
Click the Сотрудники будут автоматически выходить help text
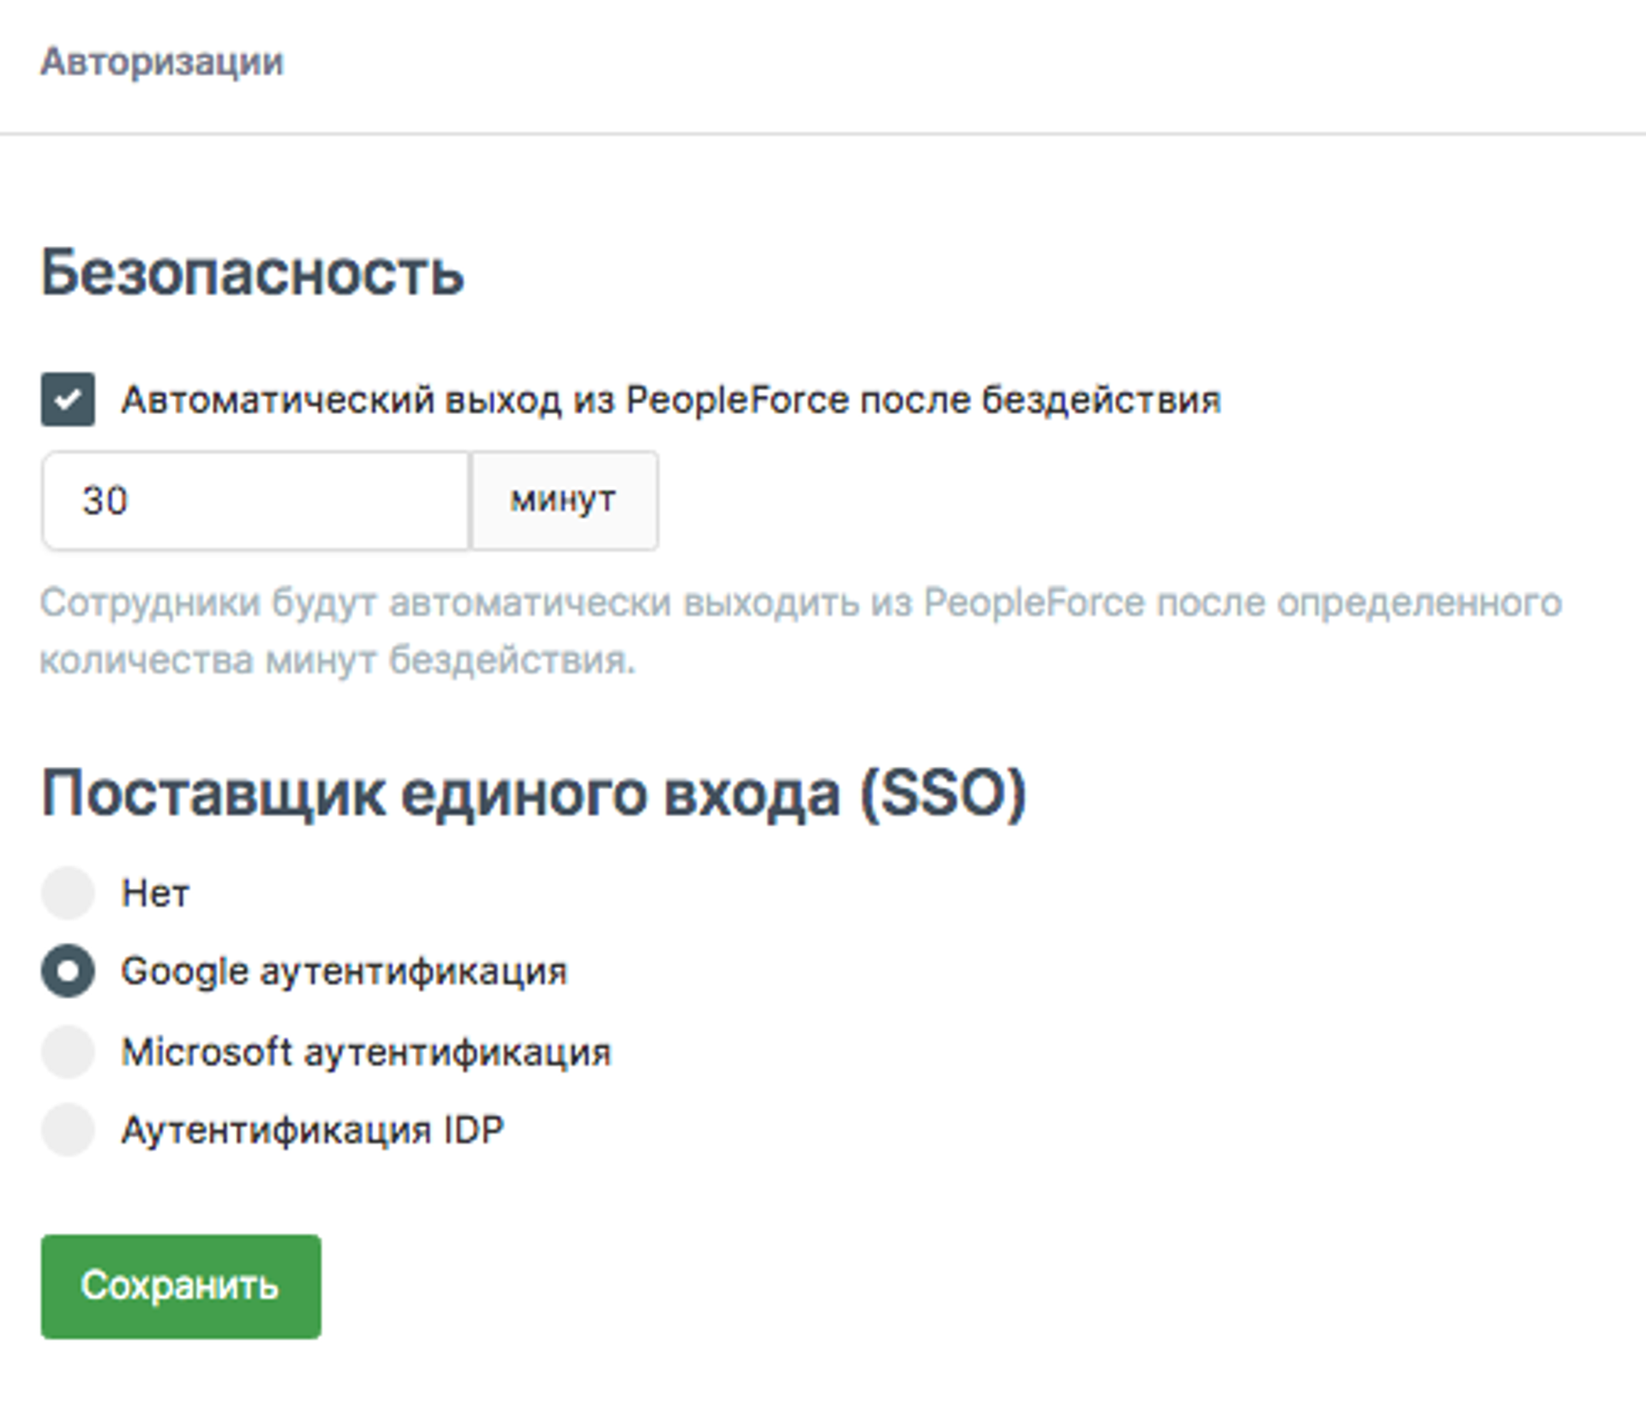[801, 631]
